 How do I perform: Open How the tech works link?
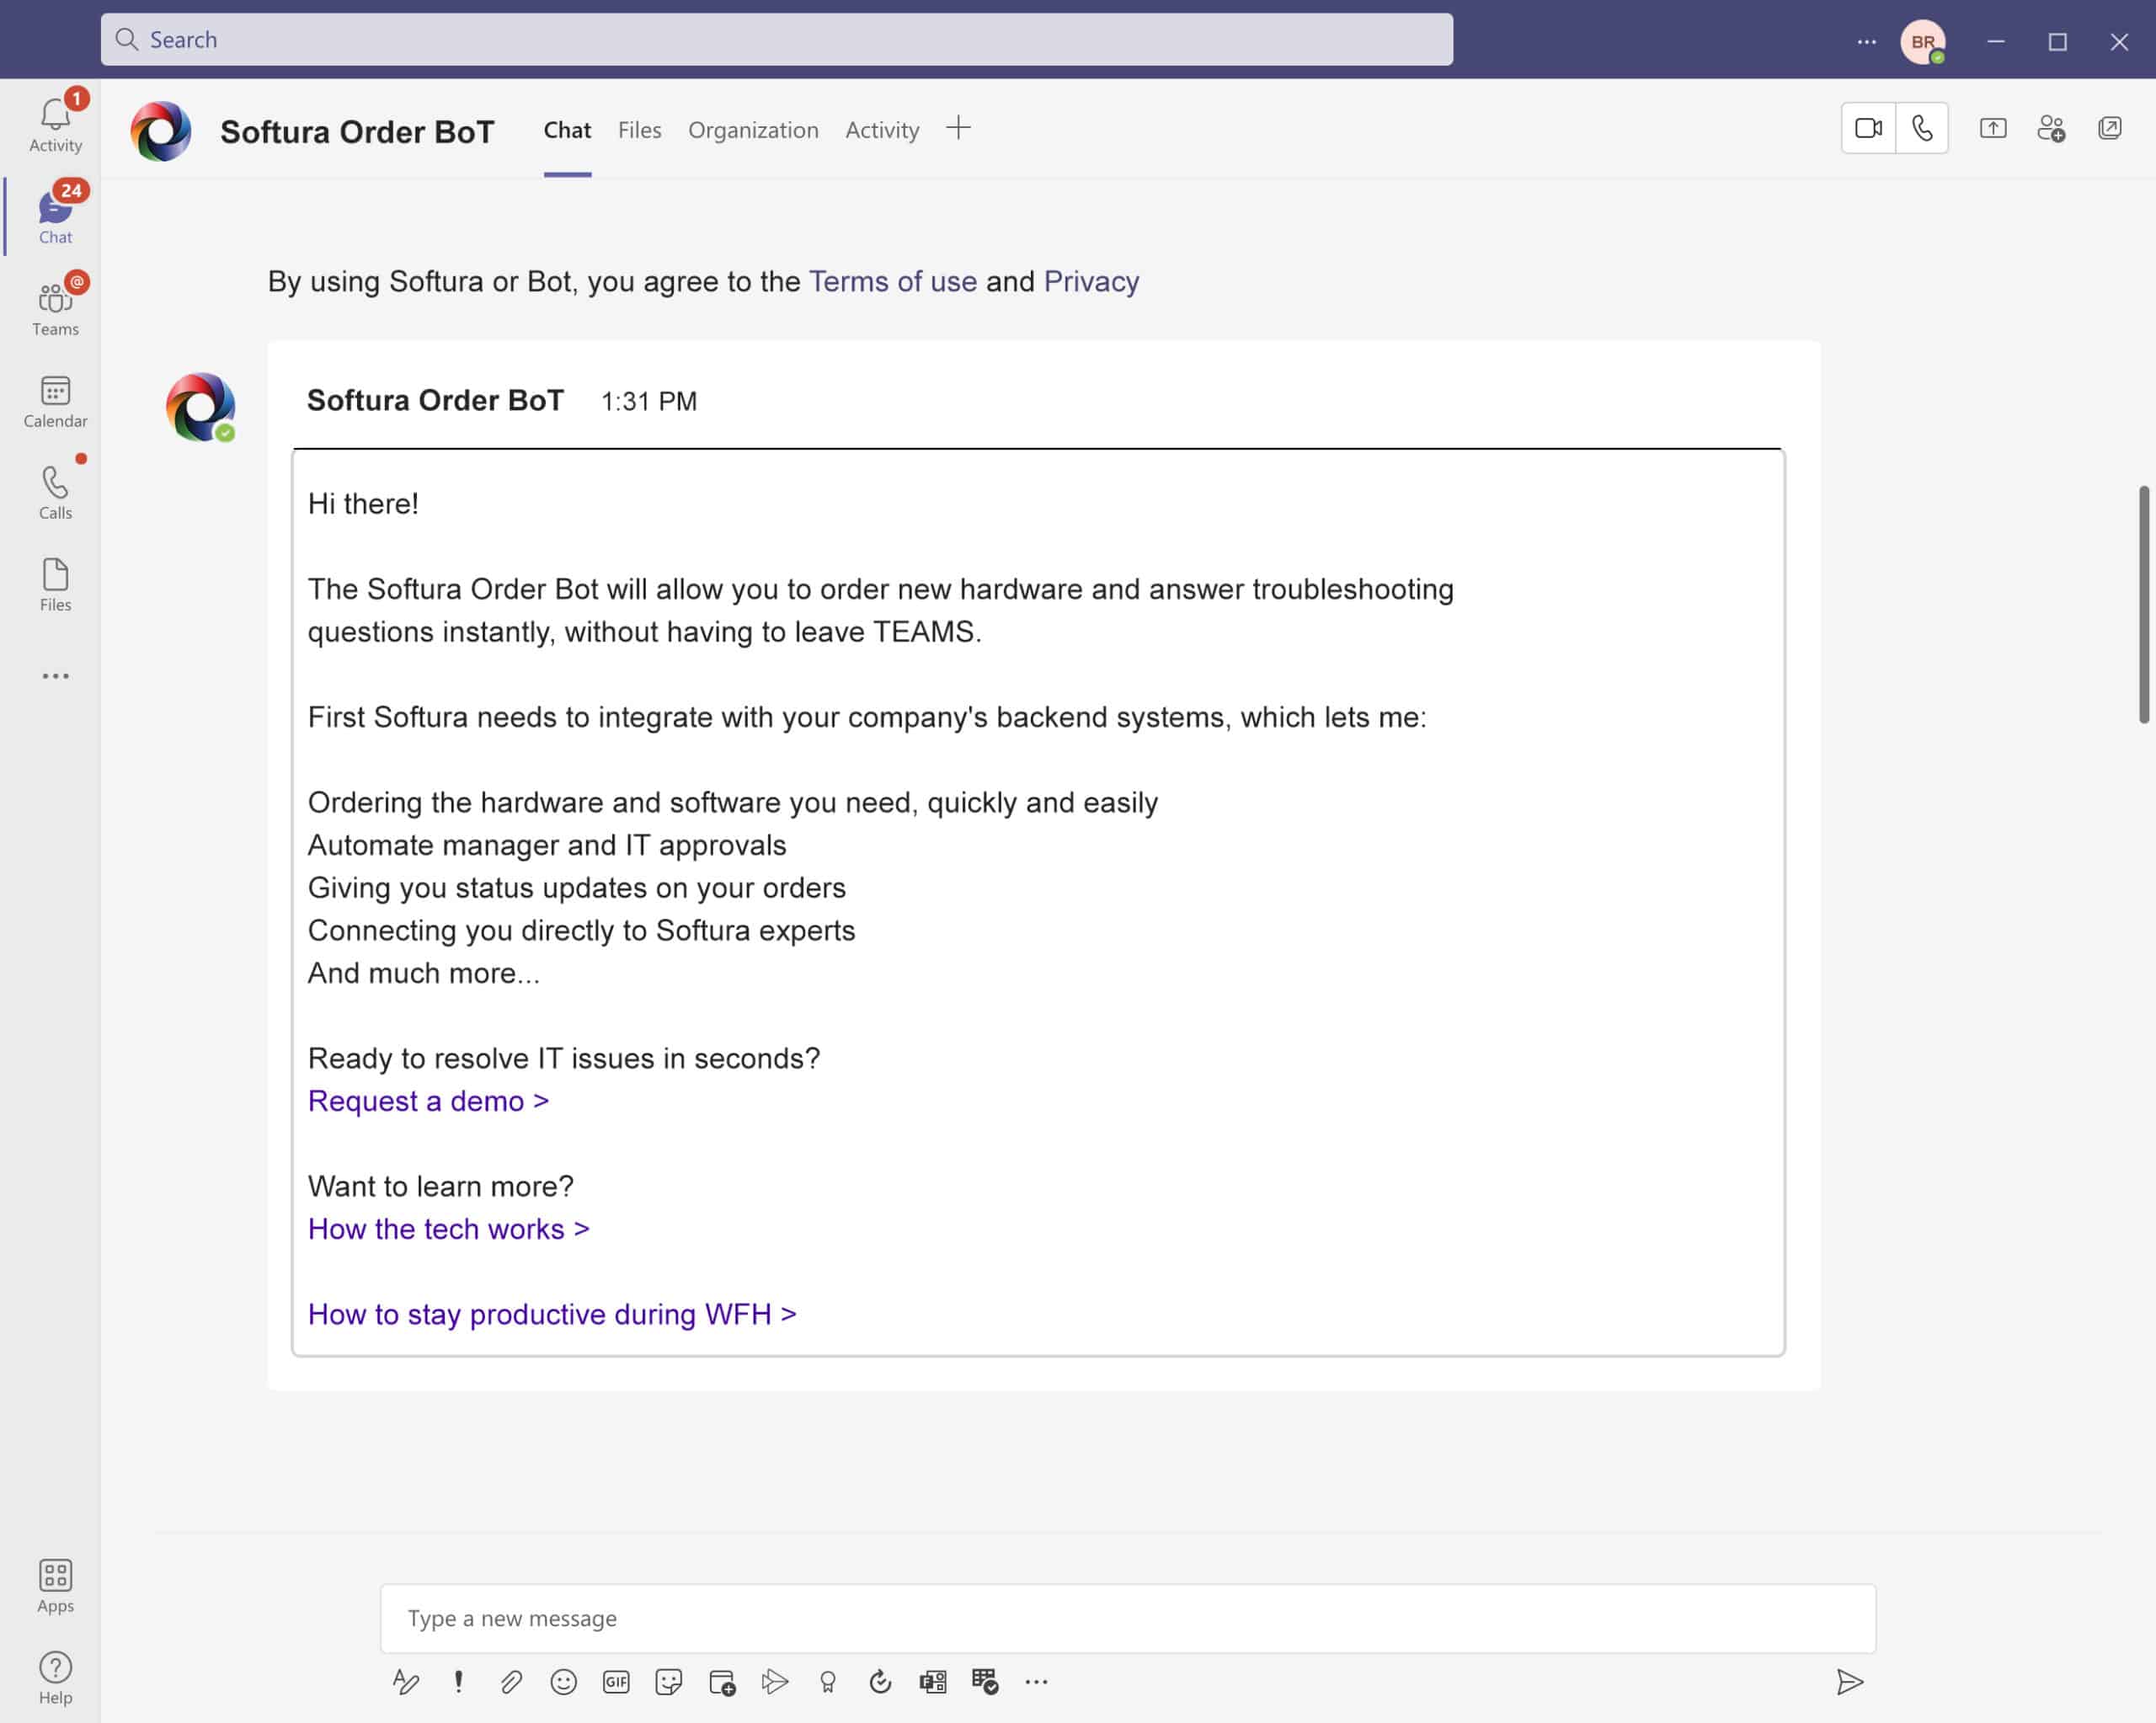tap(448, 1229)
